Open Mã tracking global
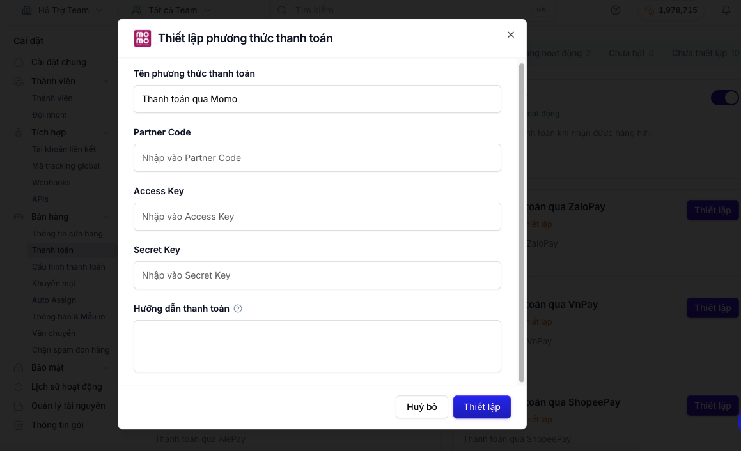 (66, 166)
